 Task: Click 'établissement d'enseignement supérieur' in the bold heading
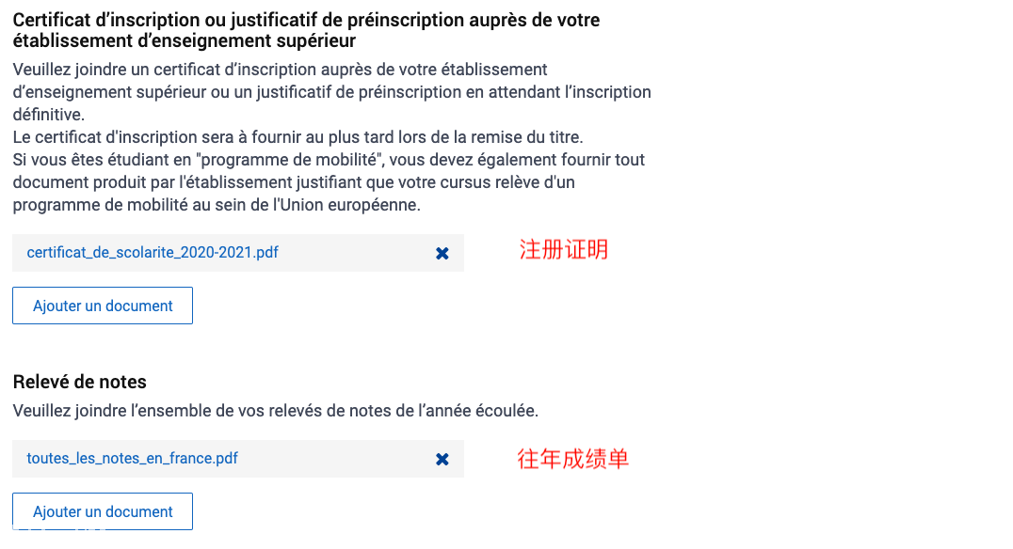pos(185,40)
